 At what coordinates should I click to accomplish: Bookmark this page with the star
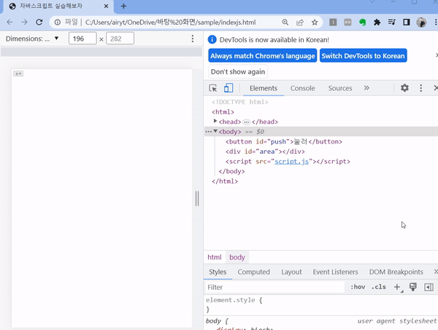pos(315,23)
